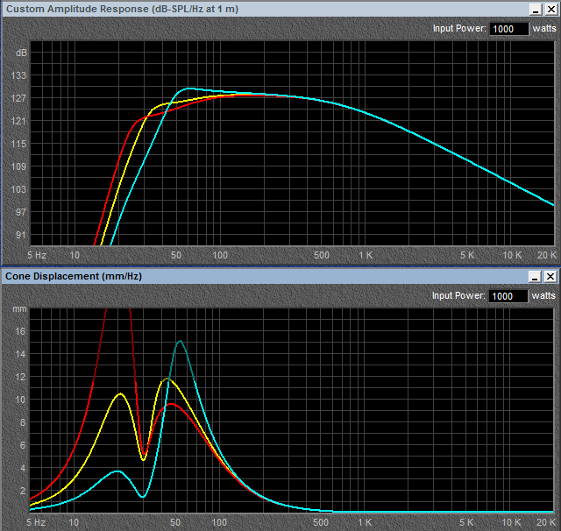561x531 pixels.
Task: Click the 5 Hz label under displacement graph
Action: [x=36, y=522]
